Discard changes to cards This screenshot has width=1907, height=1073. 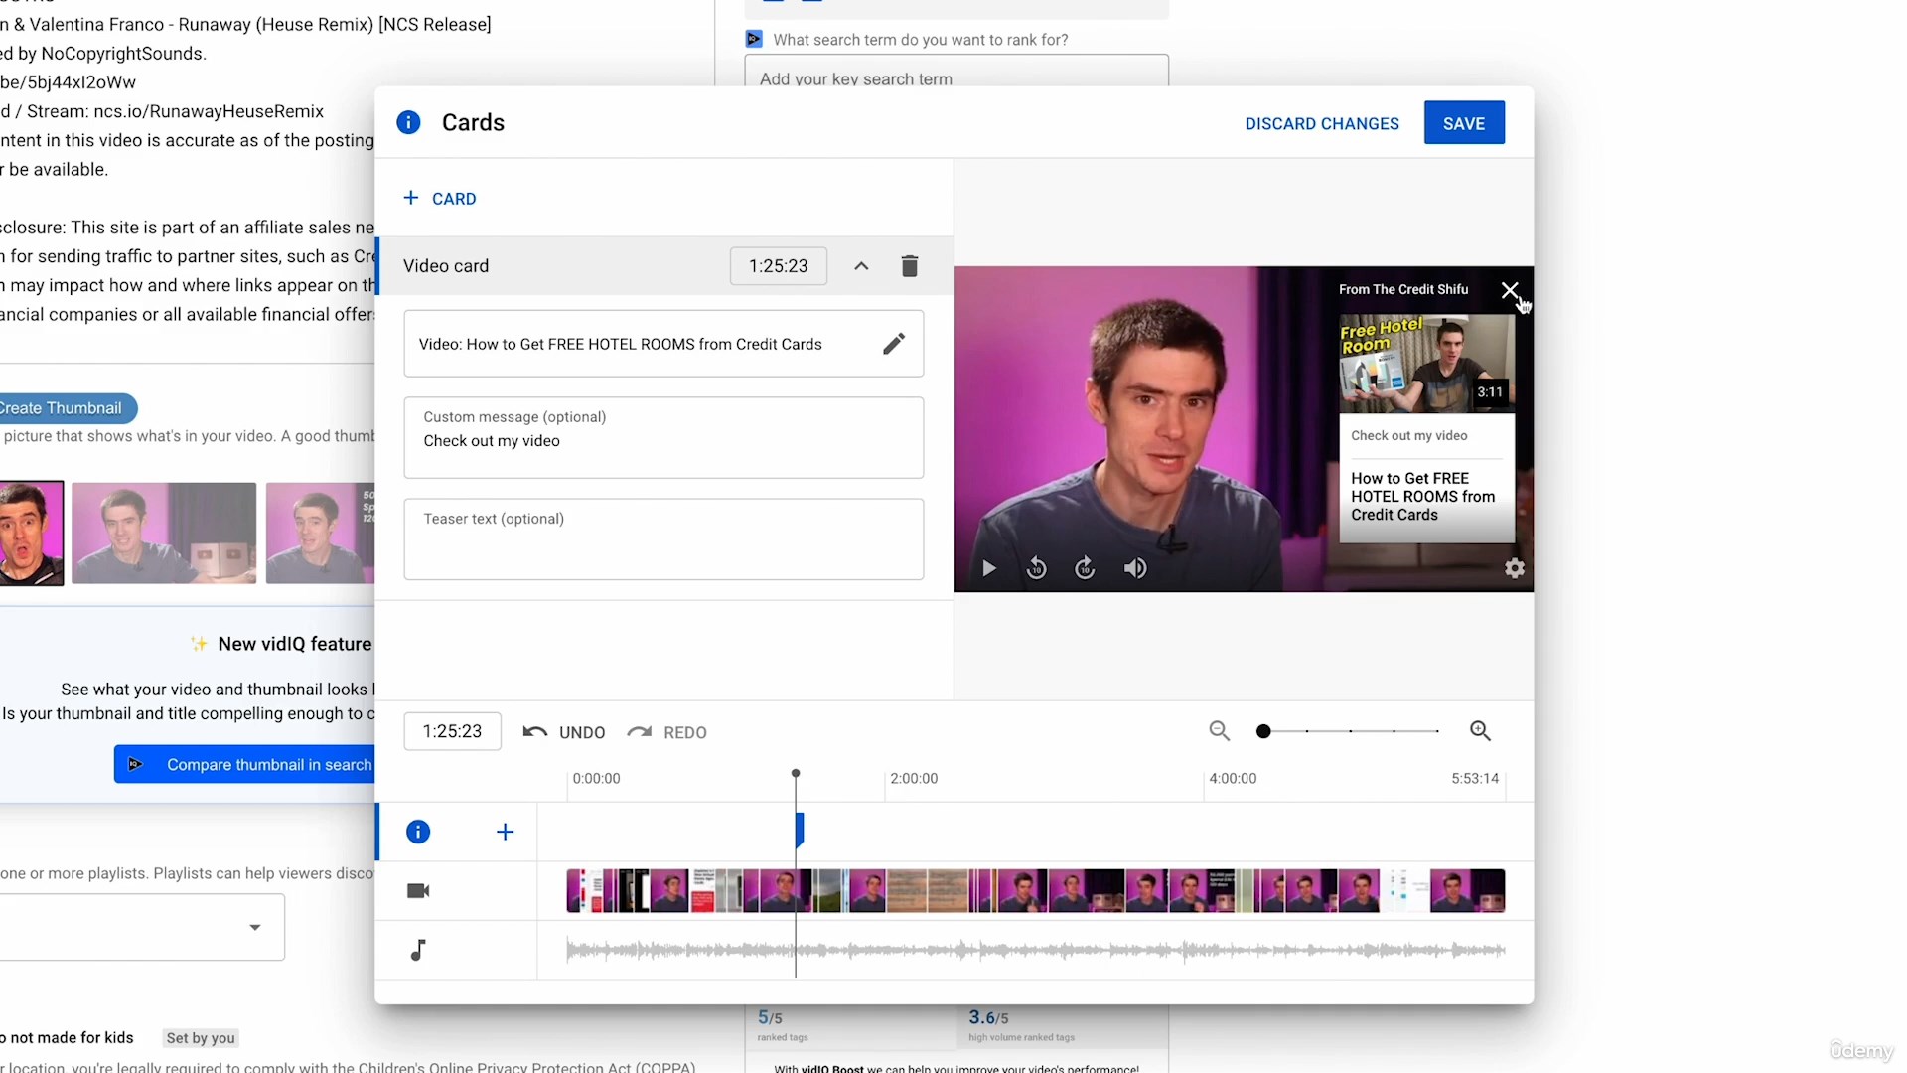pos(1321,123)
